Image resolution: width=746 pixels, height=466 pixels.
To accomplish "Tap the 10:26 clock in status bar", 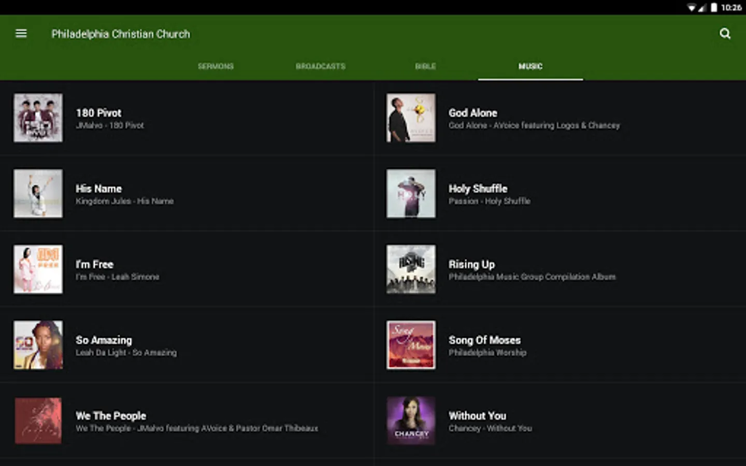I will (731, 8).
